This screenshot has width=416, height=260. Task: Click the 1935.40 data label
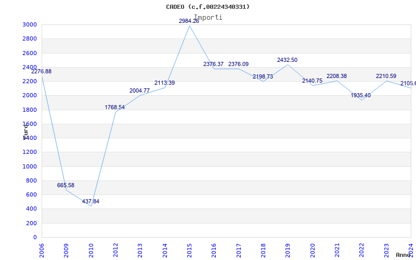point(361,95)
